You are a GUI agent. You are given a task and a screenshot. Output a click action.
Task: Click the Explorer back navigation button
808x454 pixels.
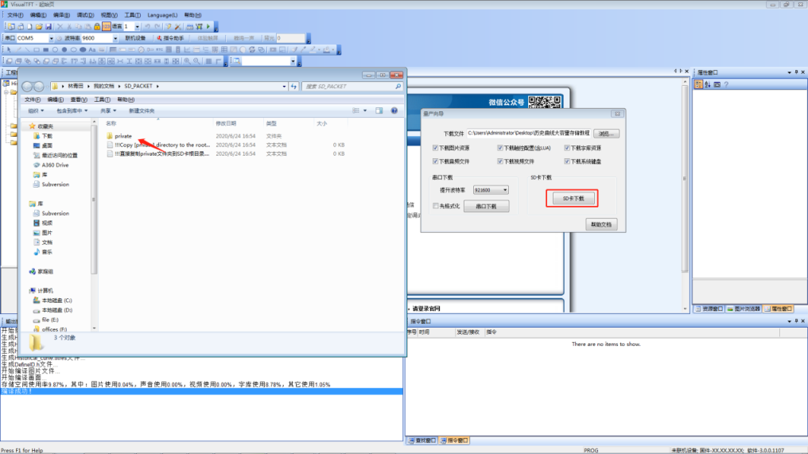27,86
